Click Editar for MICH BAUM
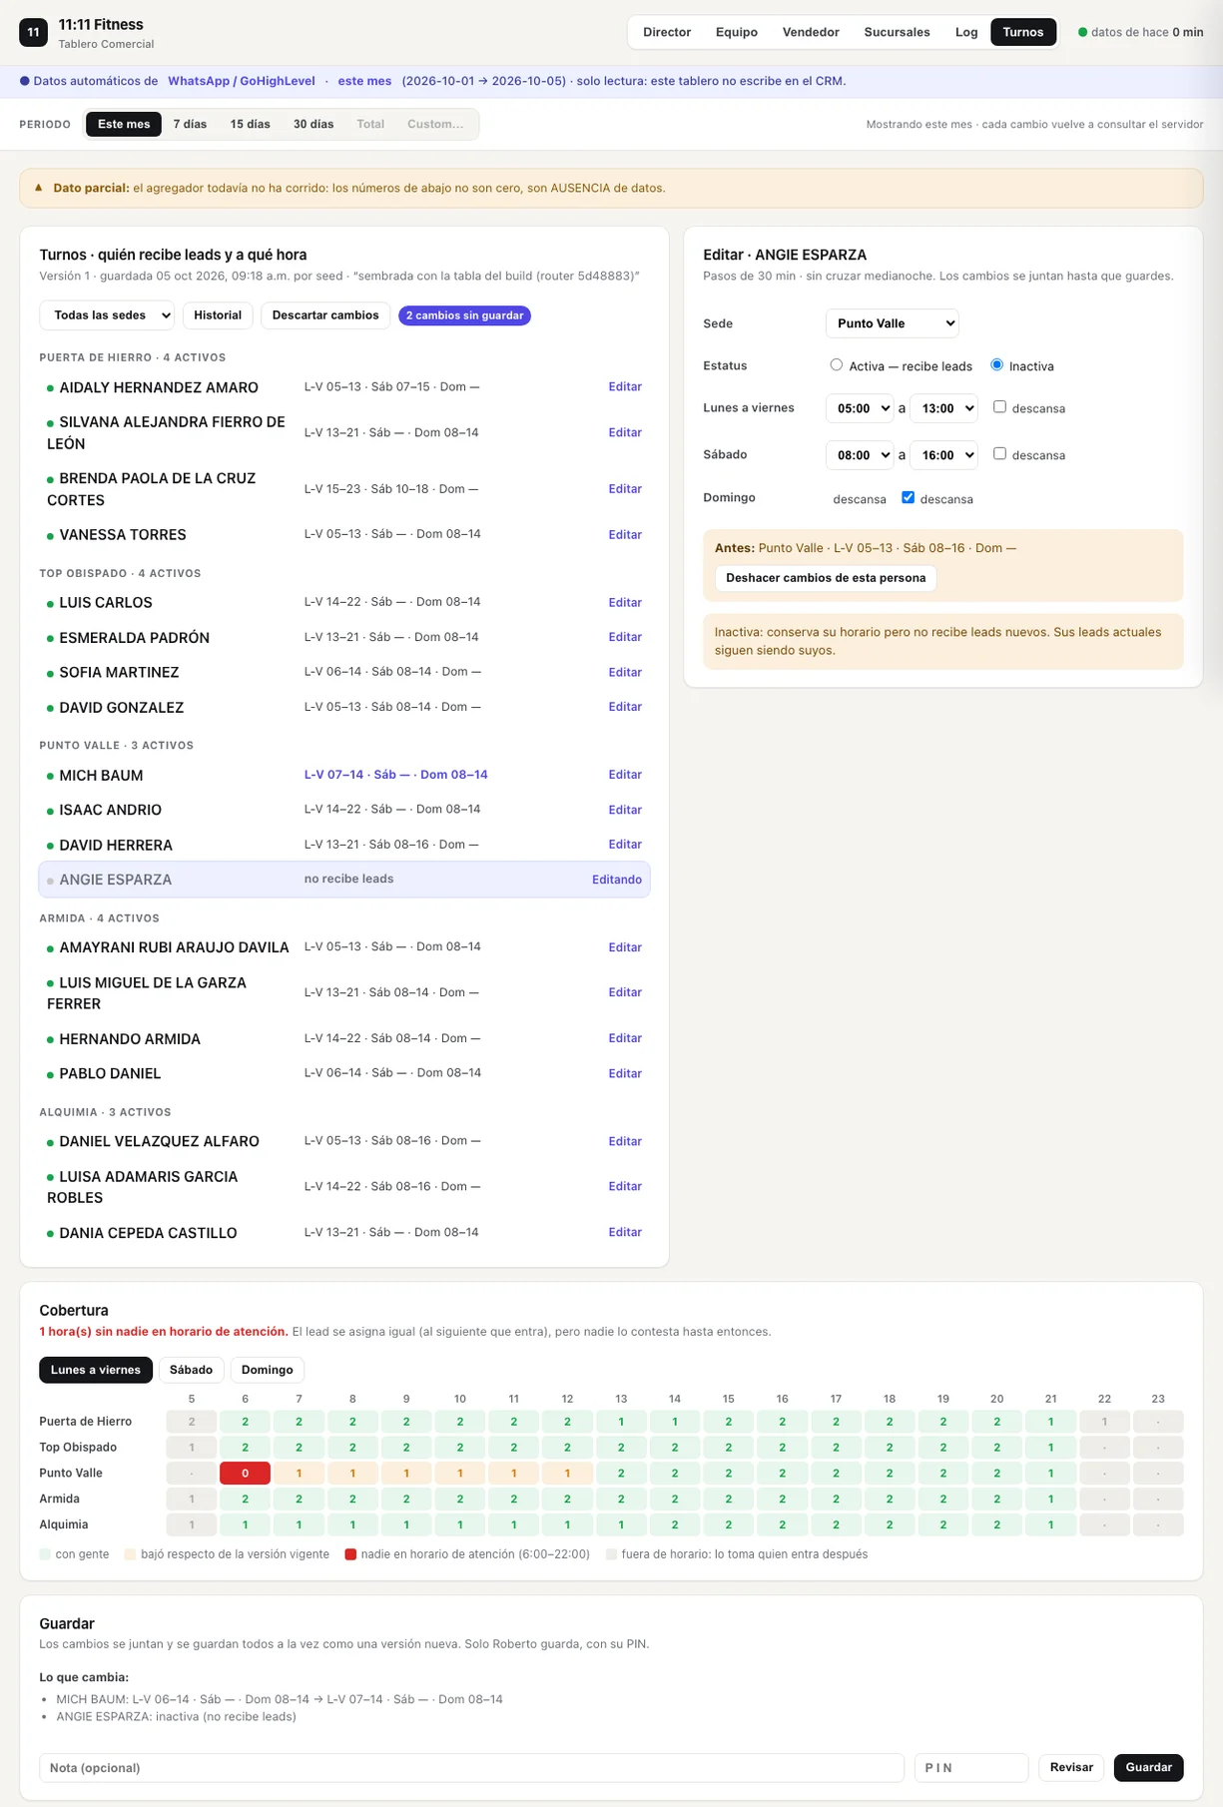Screen dimensions: 1223x1807 (x=625, y=775)
